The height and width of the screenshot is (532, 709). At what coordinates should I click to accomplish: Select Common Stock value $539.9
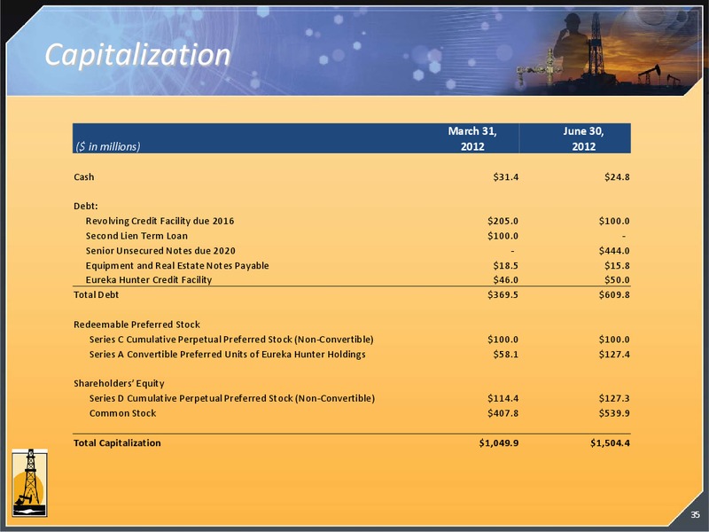coord(614,413)
